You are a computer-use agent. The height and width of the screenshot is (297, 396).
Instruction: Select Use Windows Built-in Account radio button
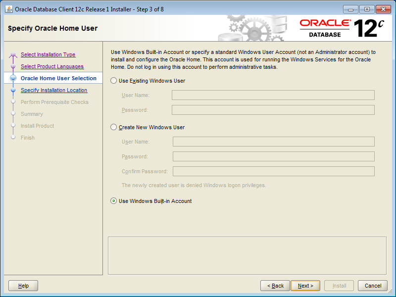tap(114, 201)
